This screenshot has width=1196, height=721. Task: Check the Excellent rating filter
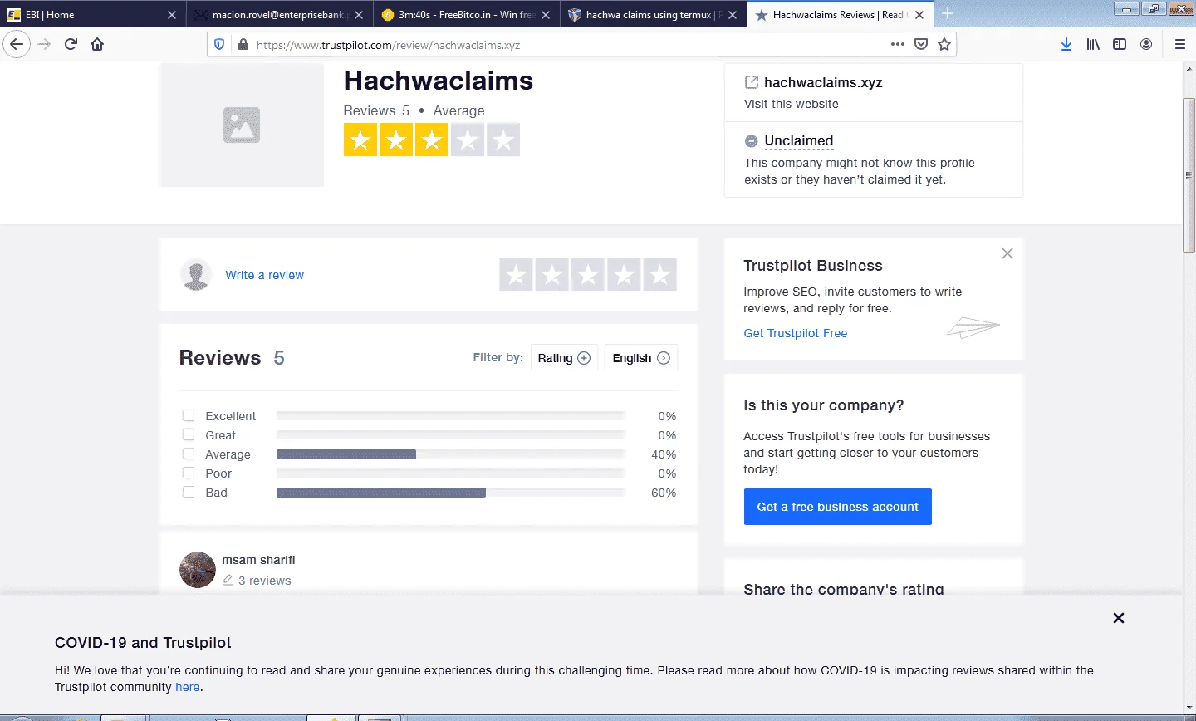point(189,415)
